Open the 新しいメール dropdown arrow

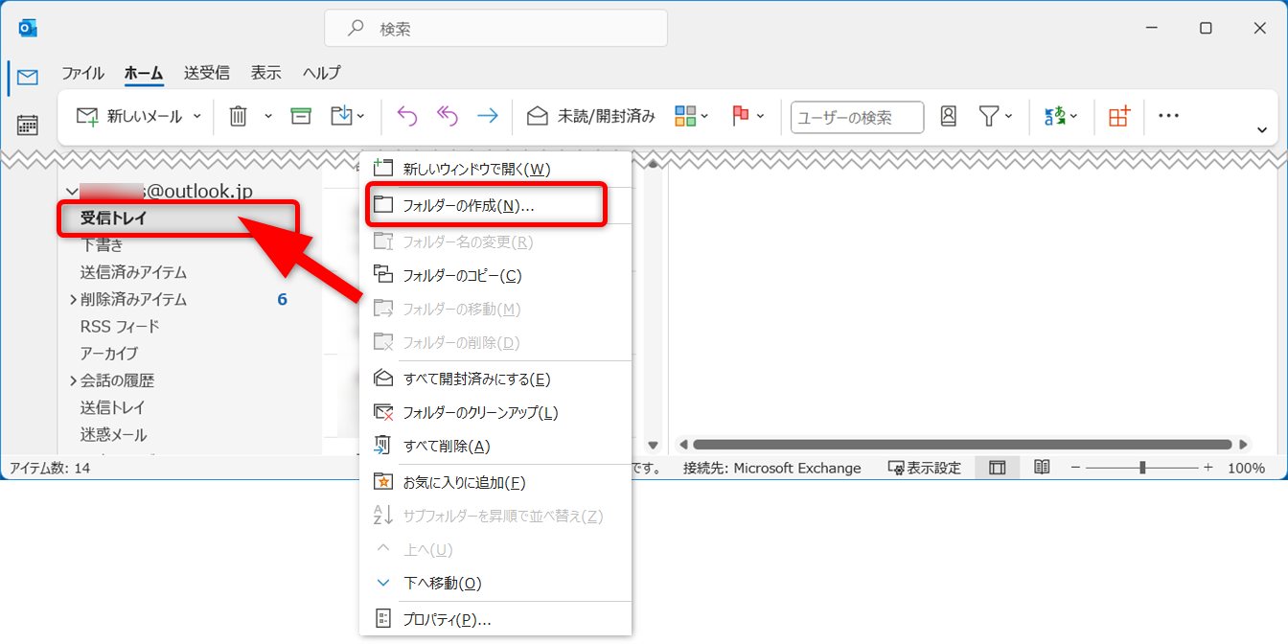click(x=197, y=116)
